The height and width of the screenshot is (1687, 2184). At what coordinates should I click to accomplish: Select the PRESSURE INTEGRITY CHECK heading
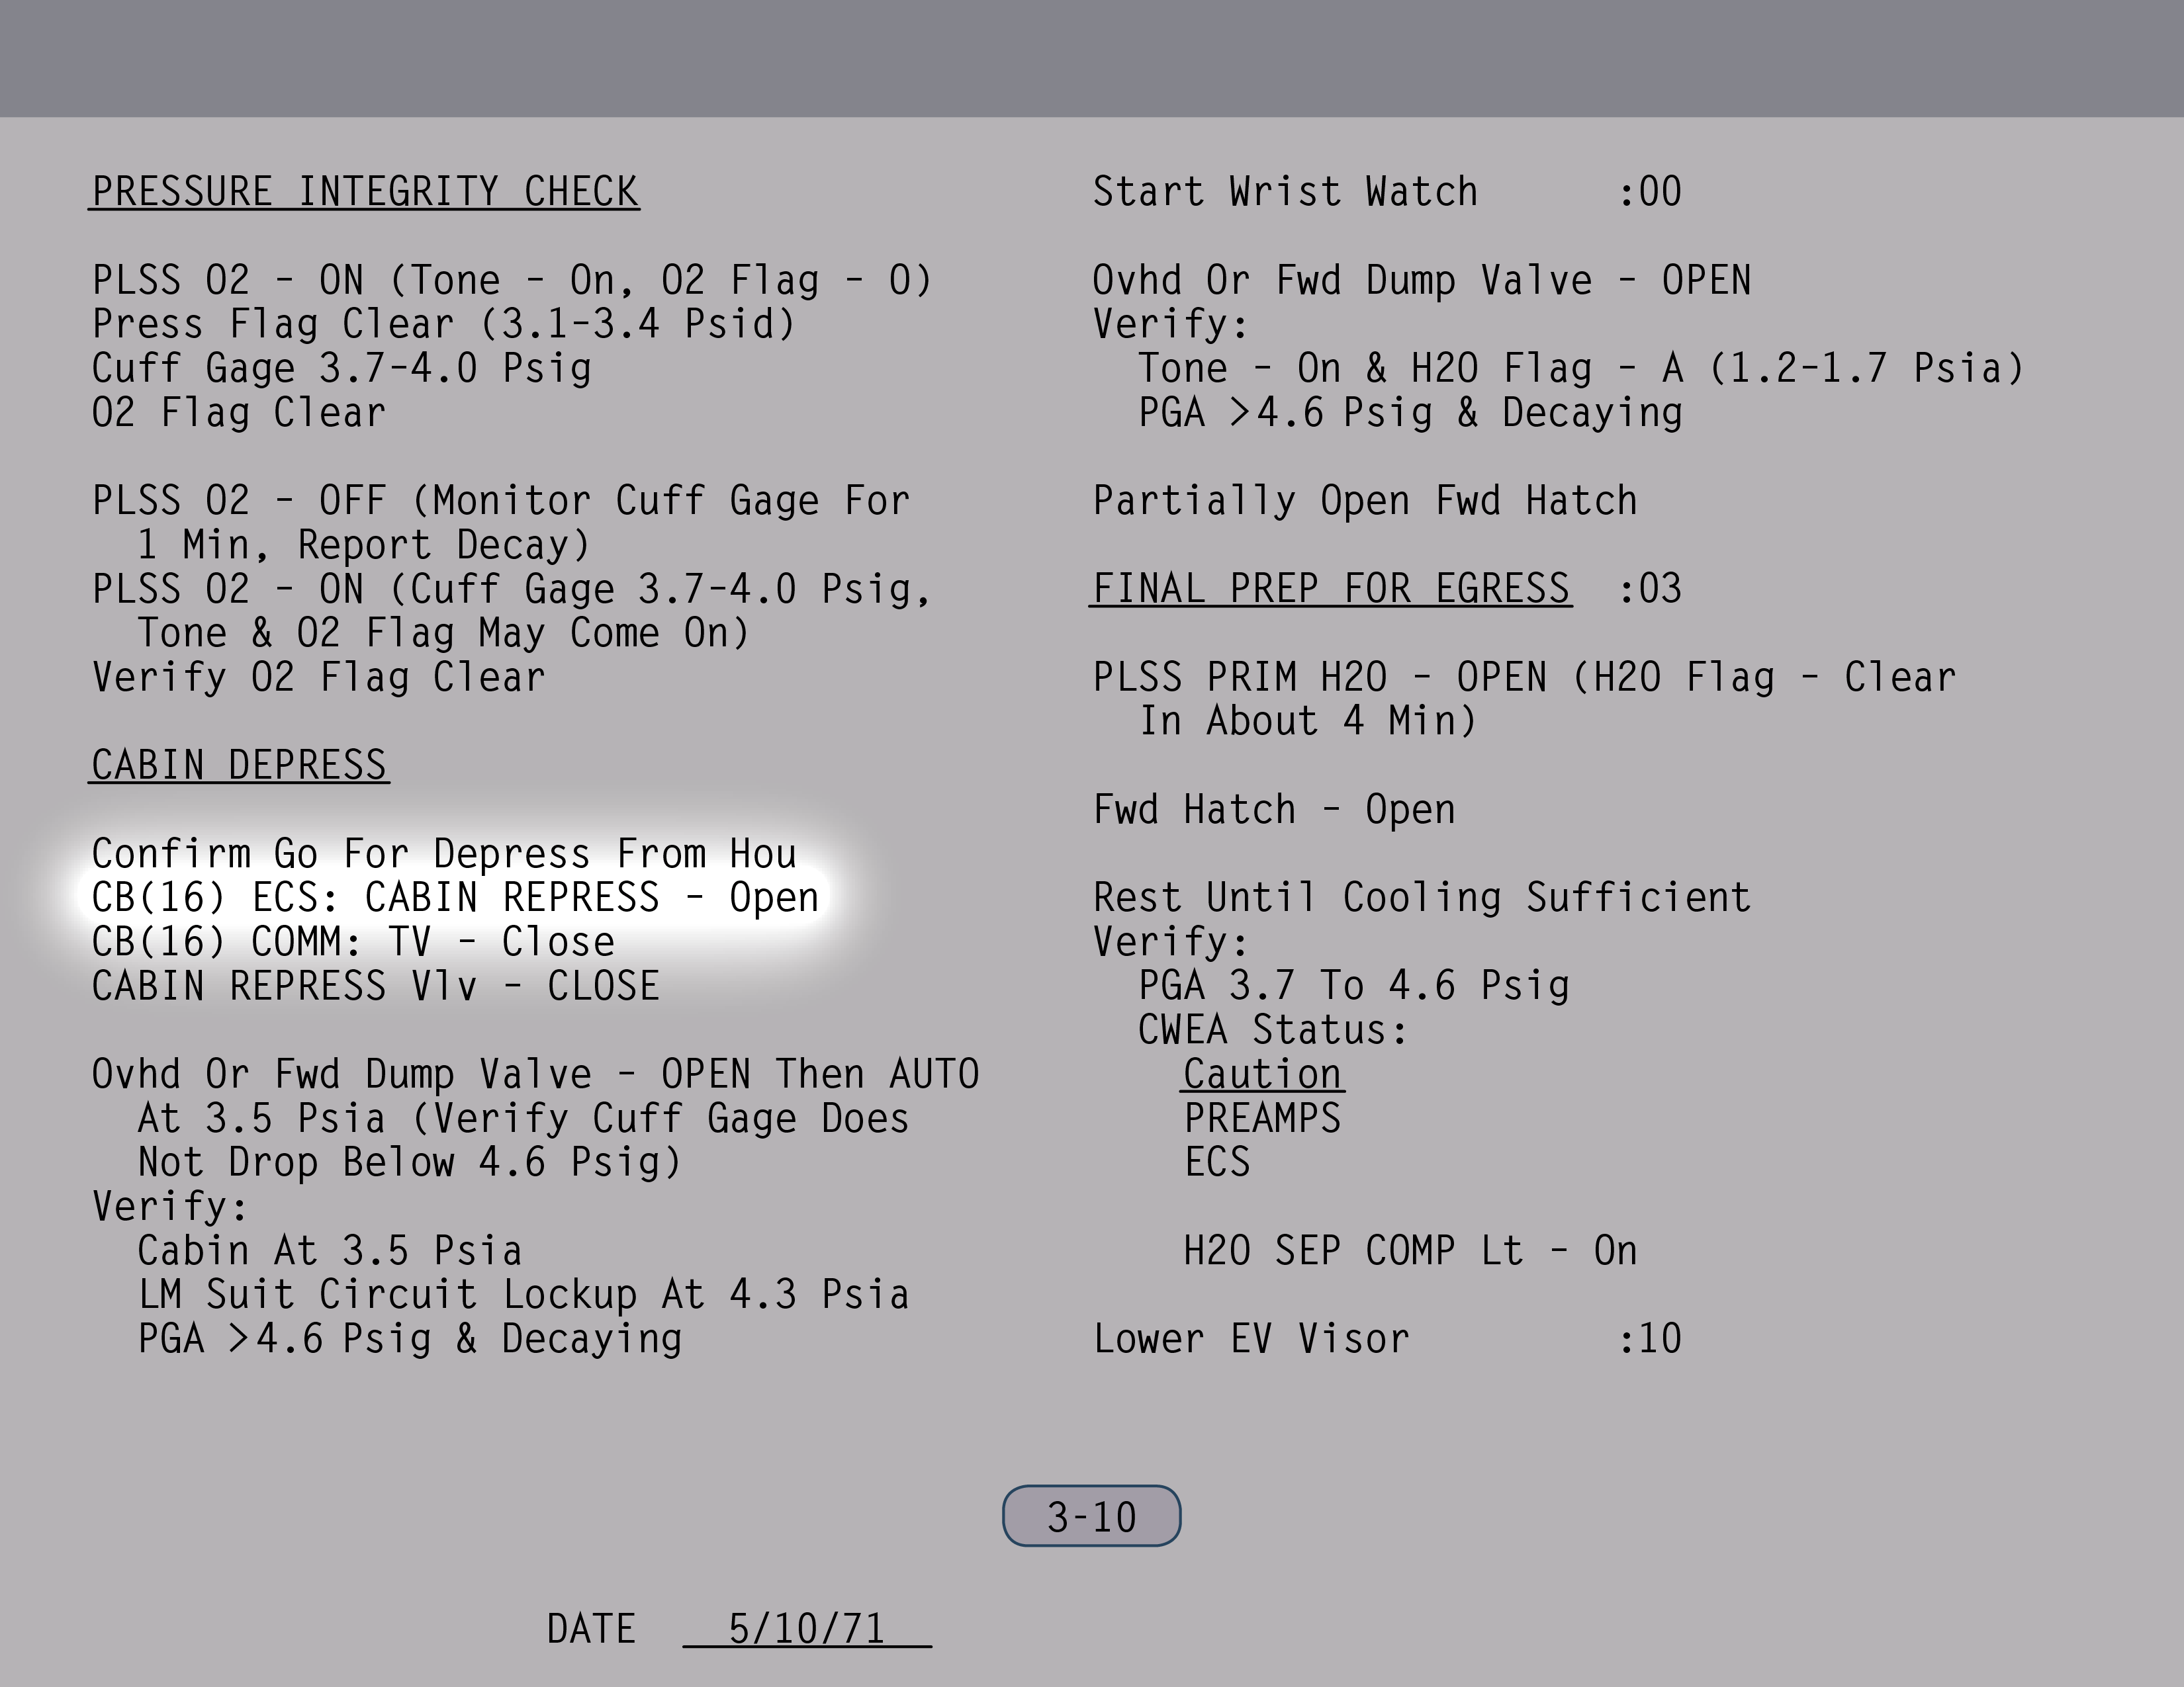[365, 192]
